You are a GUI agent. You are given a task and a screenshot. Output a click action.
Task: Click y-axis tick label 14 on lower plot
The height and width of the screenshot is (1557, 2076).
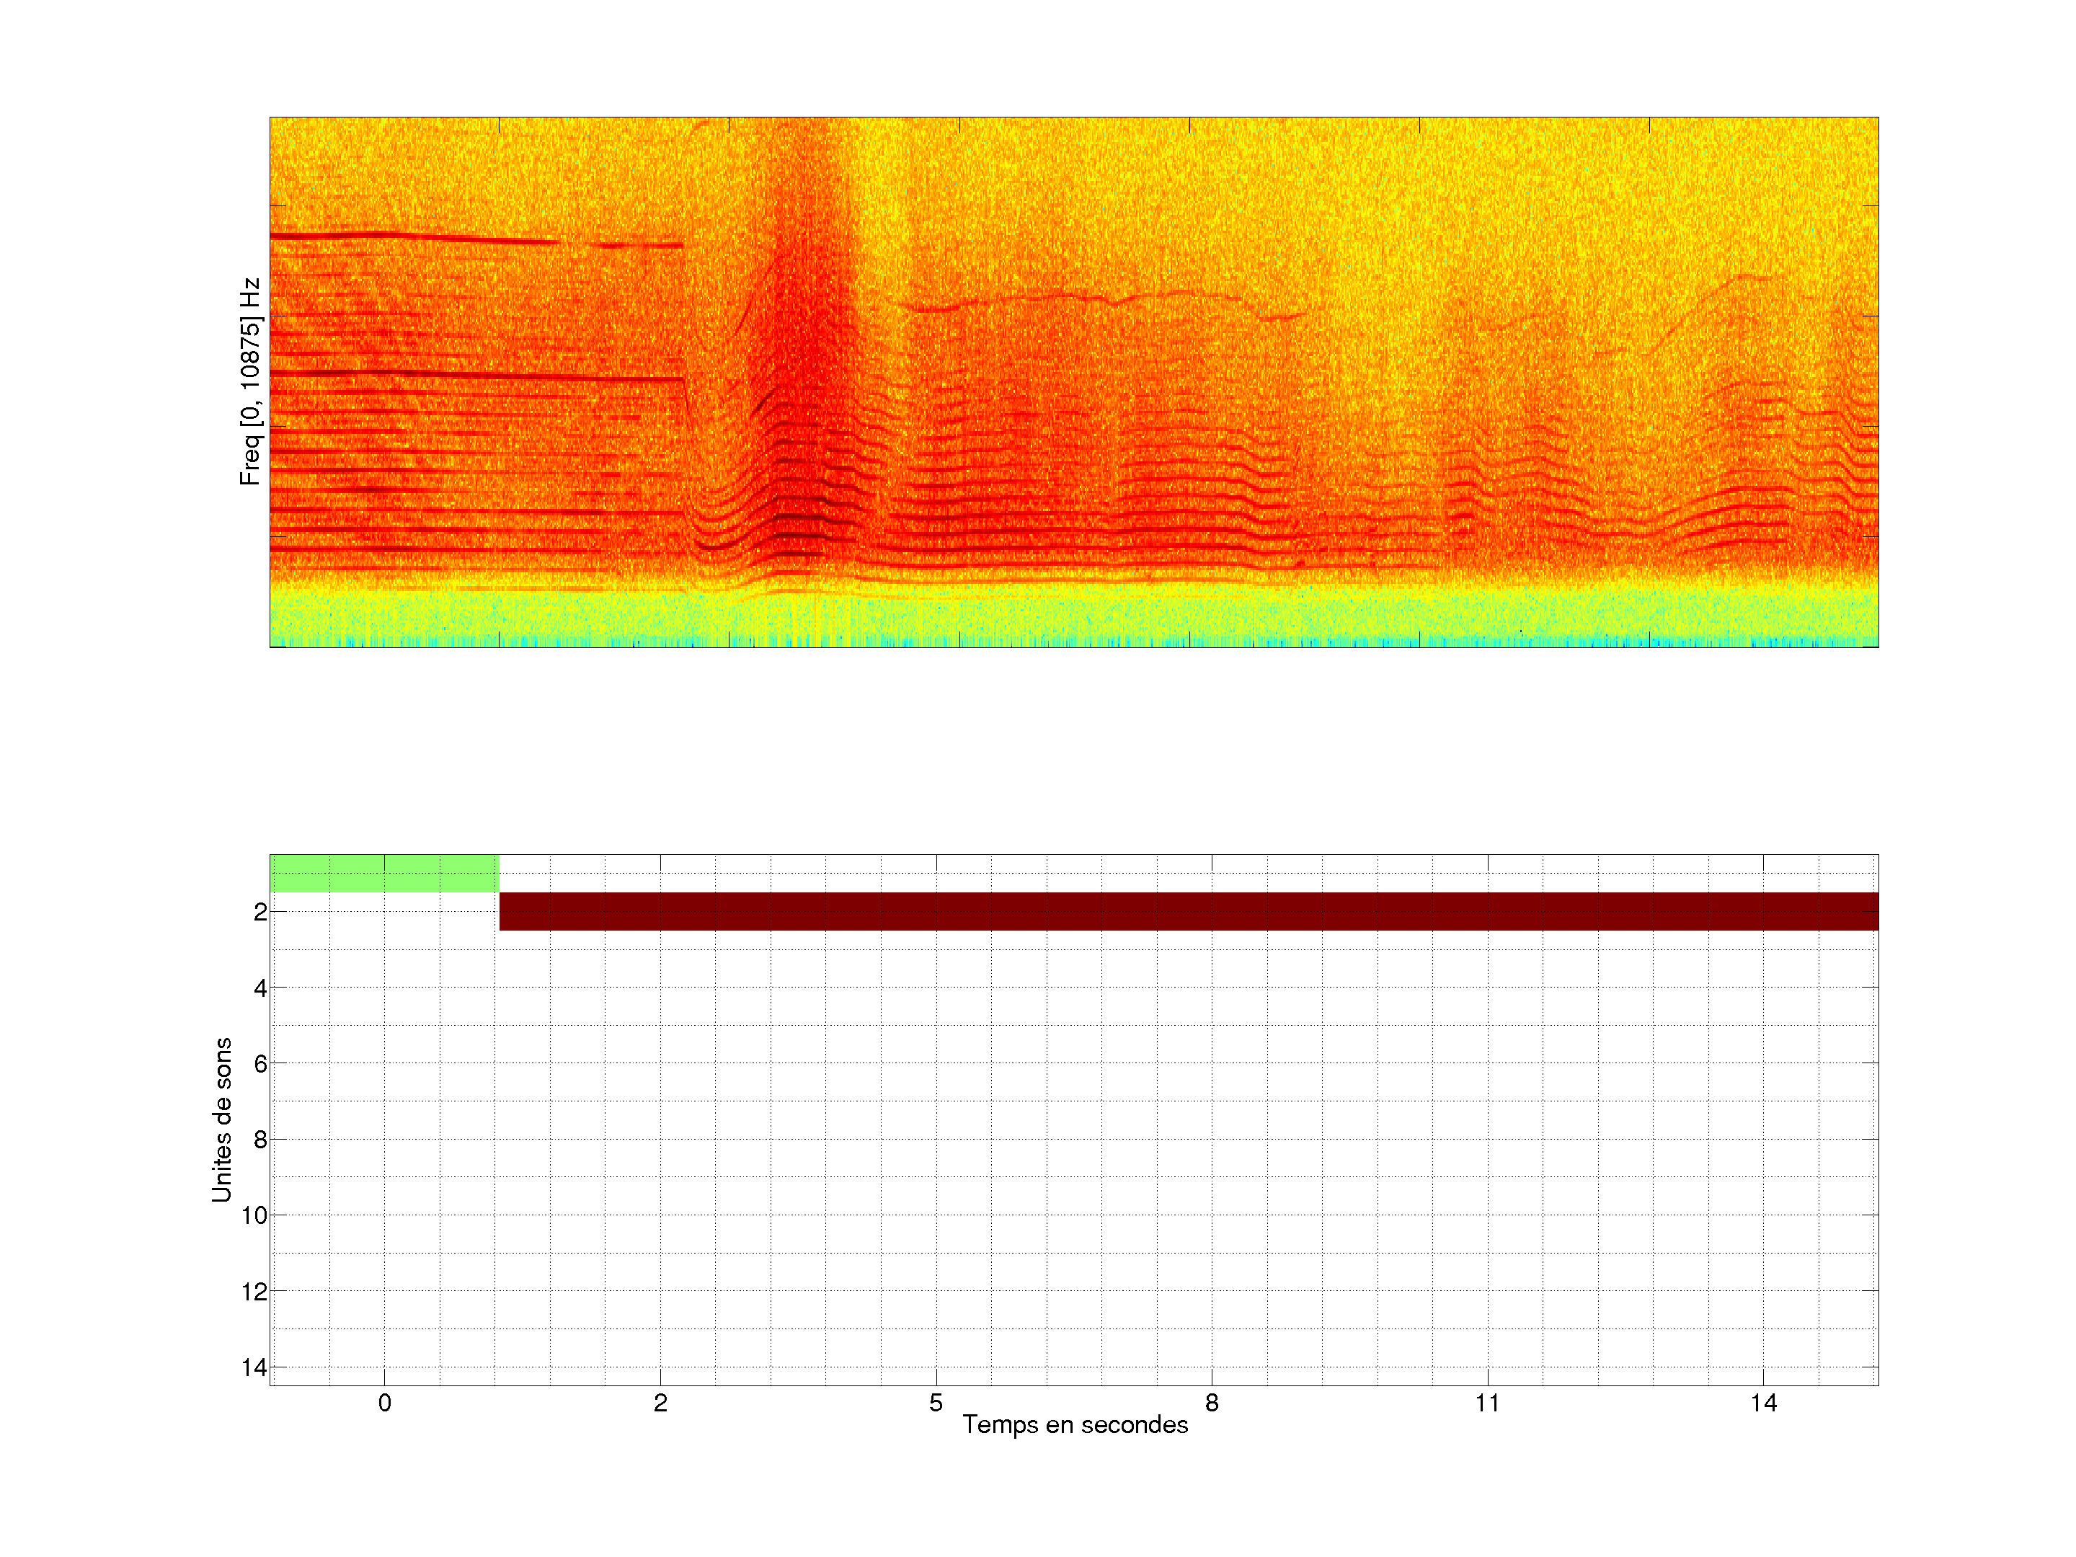click(254, 1368)
